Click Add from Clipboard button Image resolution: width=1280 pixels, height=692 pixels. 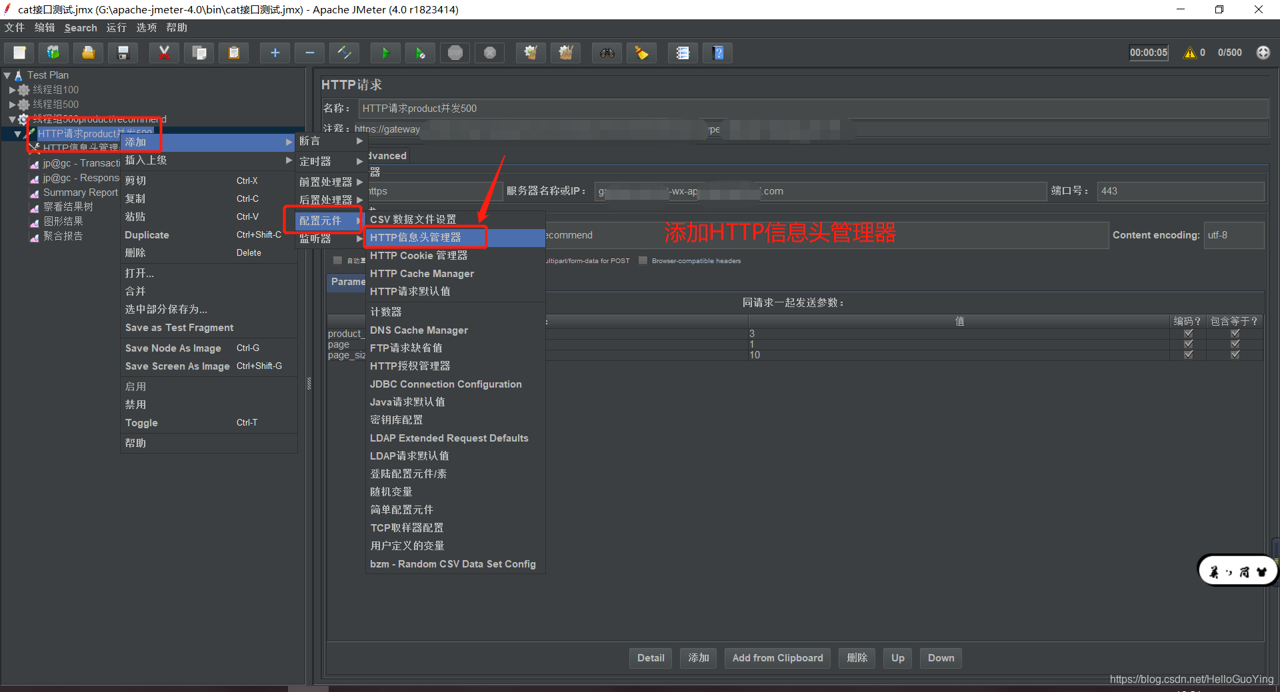coord(777,658)
